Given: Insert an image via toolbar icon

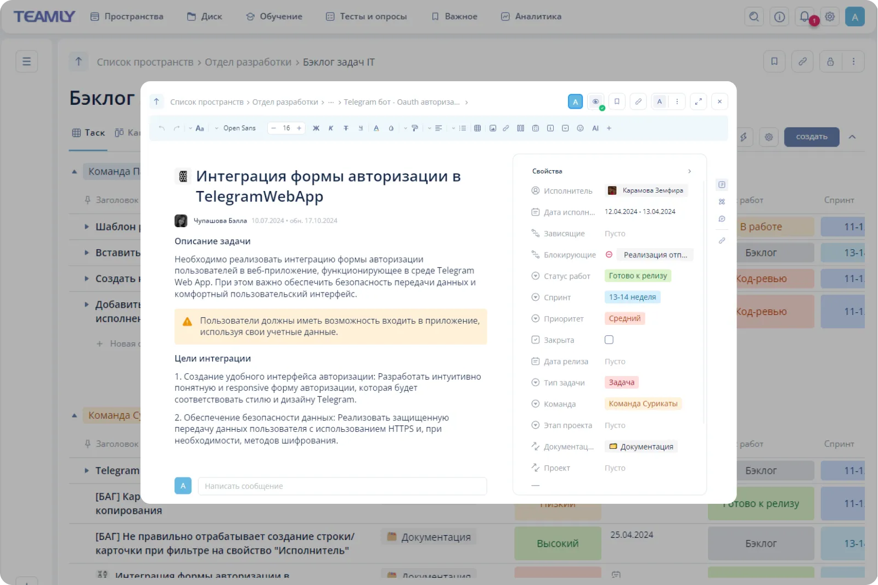Looking at the screenshot, I should 493,128.
